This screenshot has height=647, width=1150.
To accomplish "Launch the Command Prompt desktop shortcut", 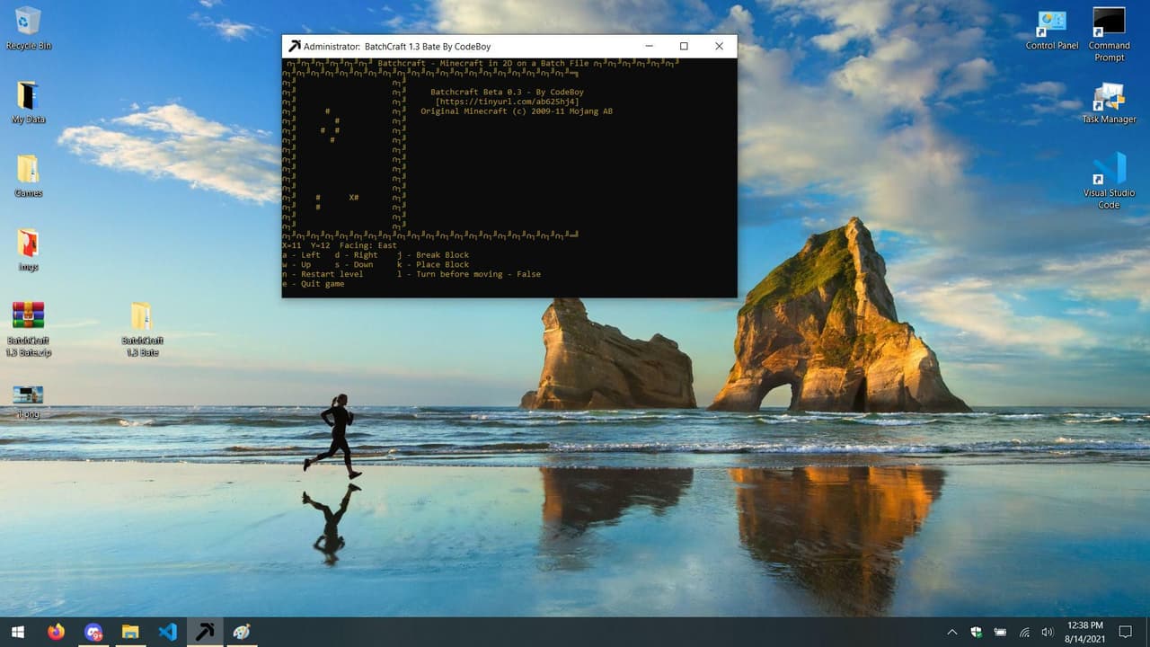I will (x=1109, y=34).
